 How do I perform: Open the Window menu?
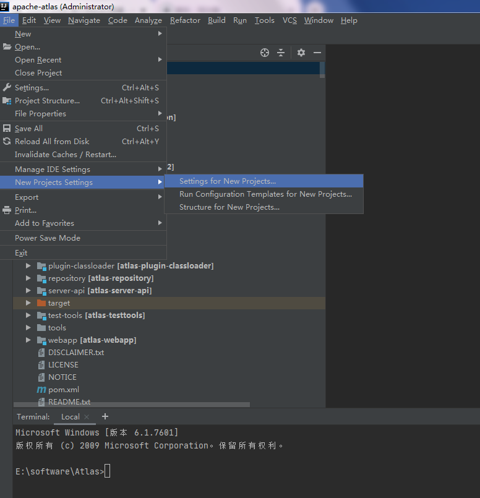tap(319, 20)
